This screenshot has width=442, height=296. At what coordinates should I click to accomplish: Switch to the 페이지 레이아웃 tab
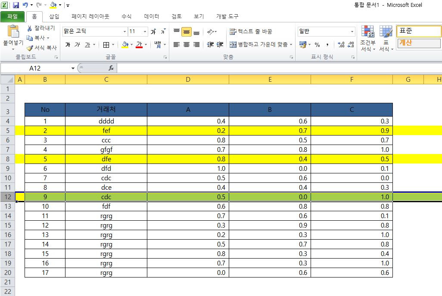click(x=90, y=17)
